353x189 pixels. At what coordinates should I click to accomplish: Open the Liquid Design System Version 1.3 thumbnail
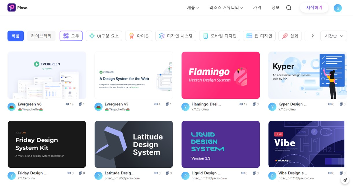point(221,144)
